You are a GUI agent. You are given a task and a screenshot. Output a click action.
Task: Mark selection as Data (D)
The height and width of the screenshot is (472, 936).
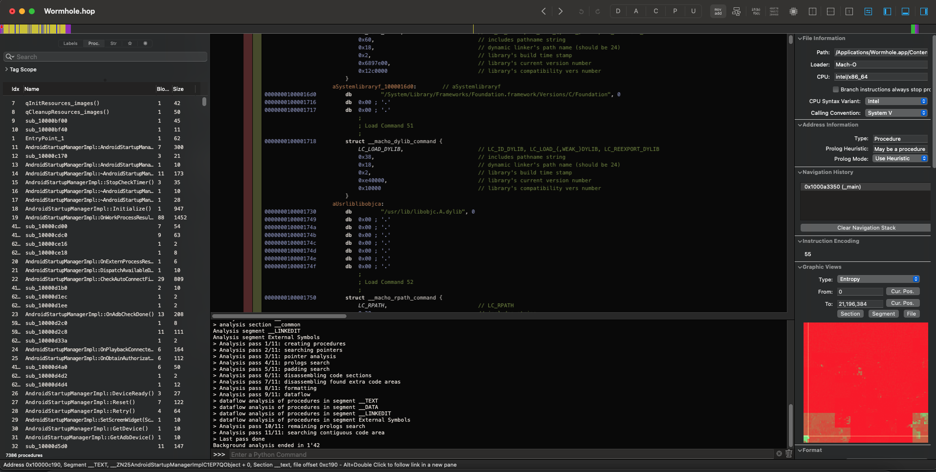pyautogui.click(x=618, y=11)
